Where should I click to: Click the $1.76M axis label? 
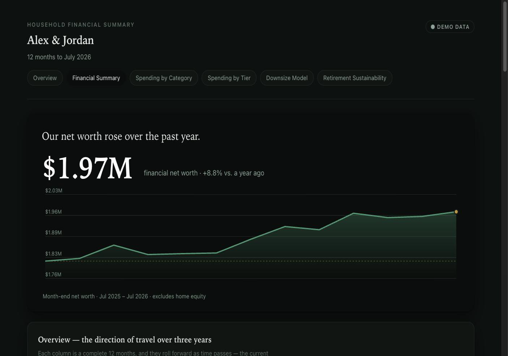(x=54, y=275)
